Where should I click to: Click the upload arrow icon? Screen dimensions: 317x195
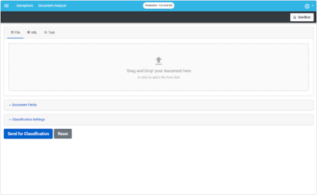158,61
